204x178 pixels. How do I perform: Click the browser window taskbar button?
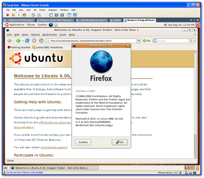[x=54, y=168]
